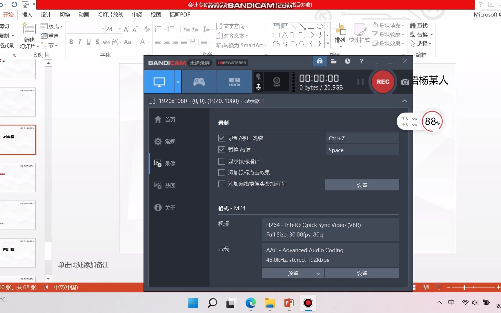This screenshot has width=501, height=313.
Task: Toggle Bandicam webcam overlay icon
Action: 277,82
